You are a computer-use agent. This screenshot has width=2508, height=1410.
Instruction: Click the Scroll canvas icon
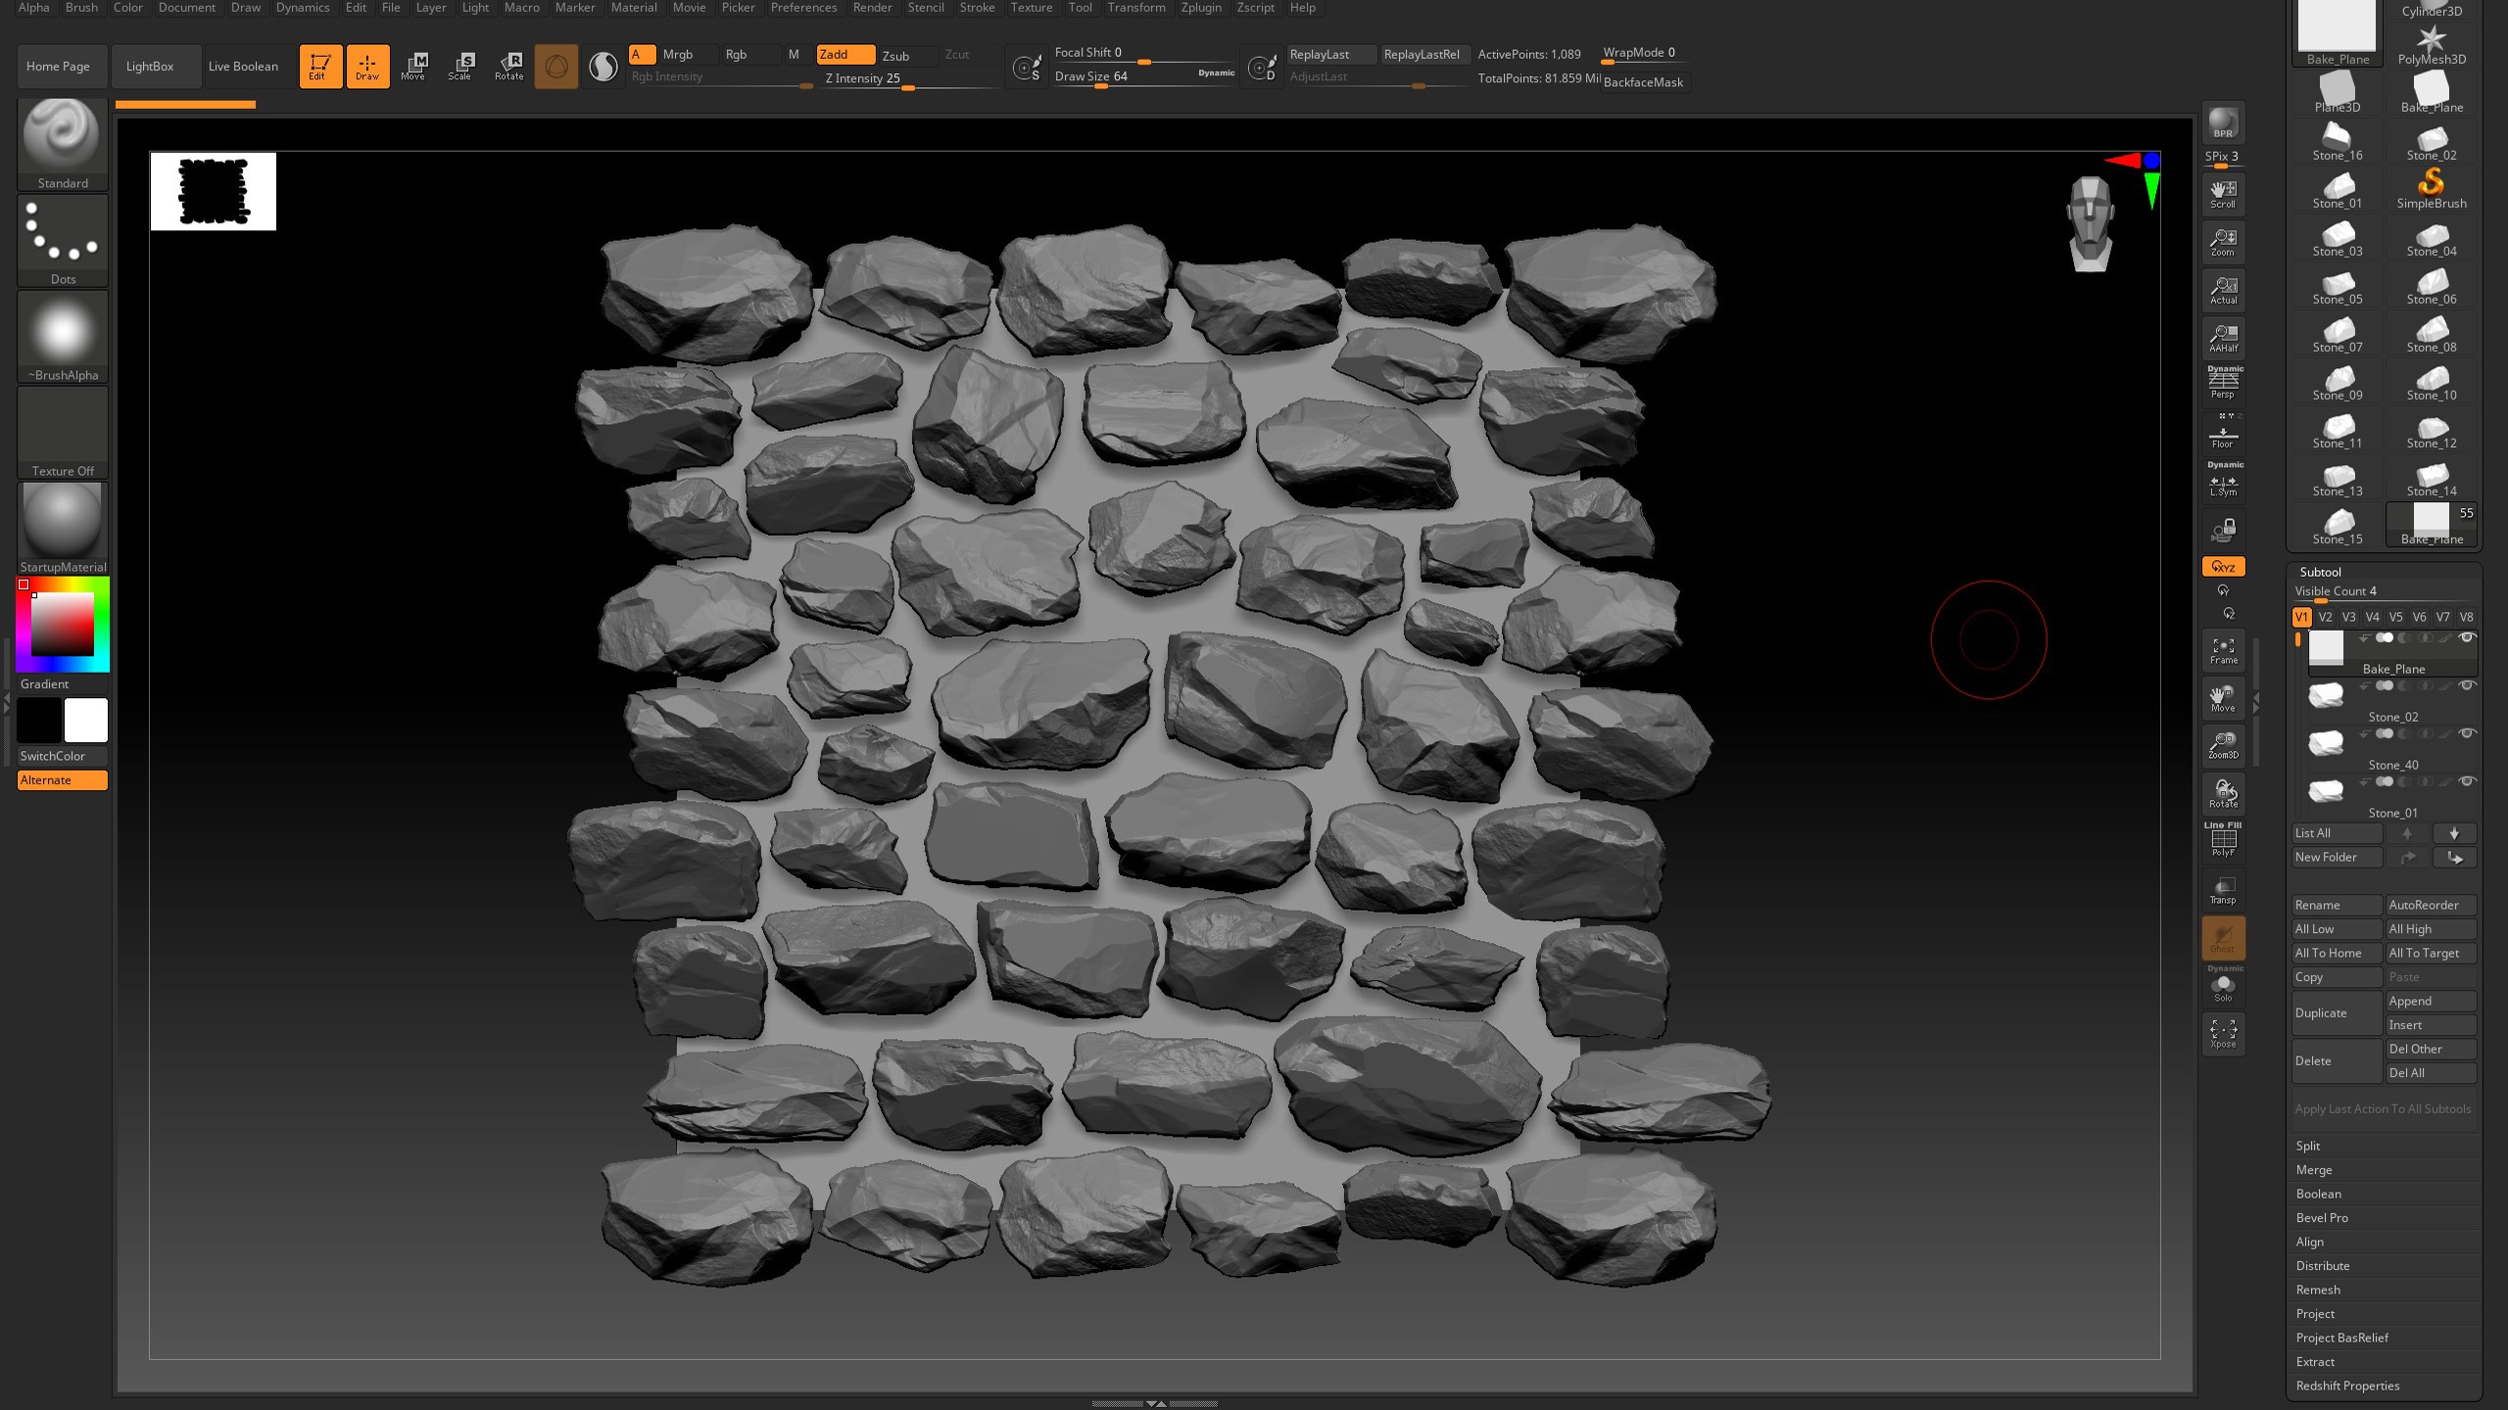[x=2223, y=194]
